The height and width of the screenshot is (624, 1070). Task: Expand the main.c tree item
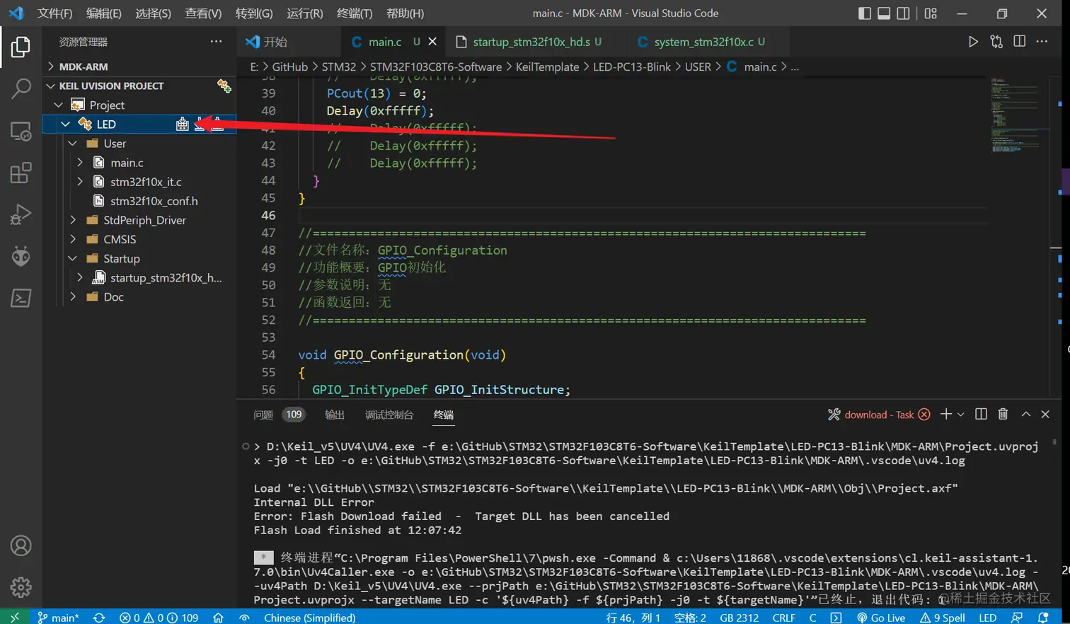coord(80,162)
